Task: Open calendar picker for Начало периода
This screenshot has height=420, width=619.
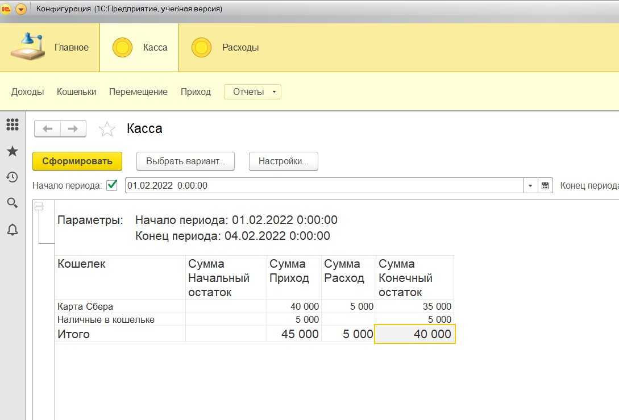Action: [545, 186]
